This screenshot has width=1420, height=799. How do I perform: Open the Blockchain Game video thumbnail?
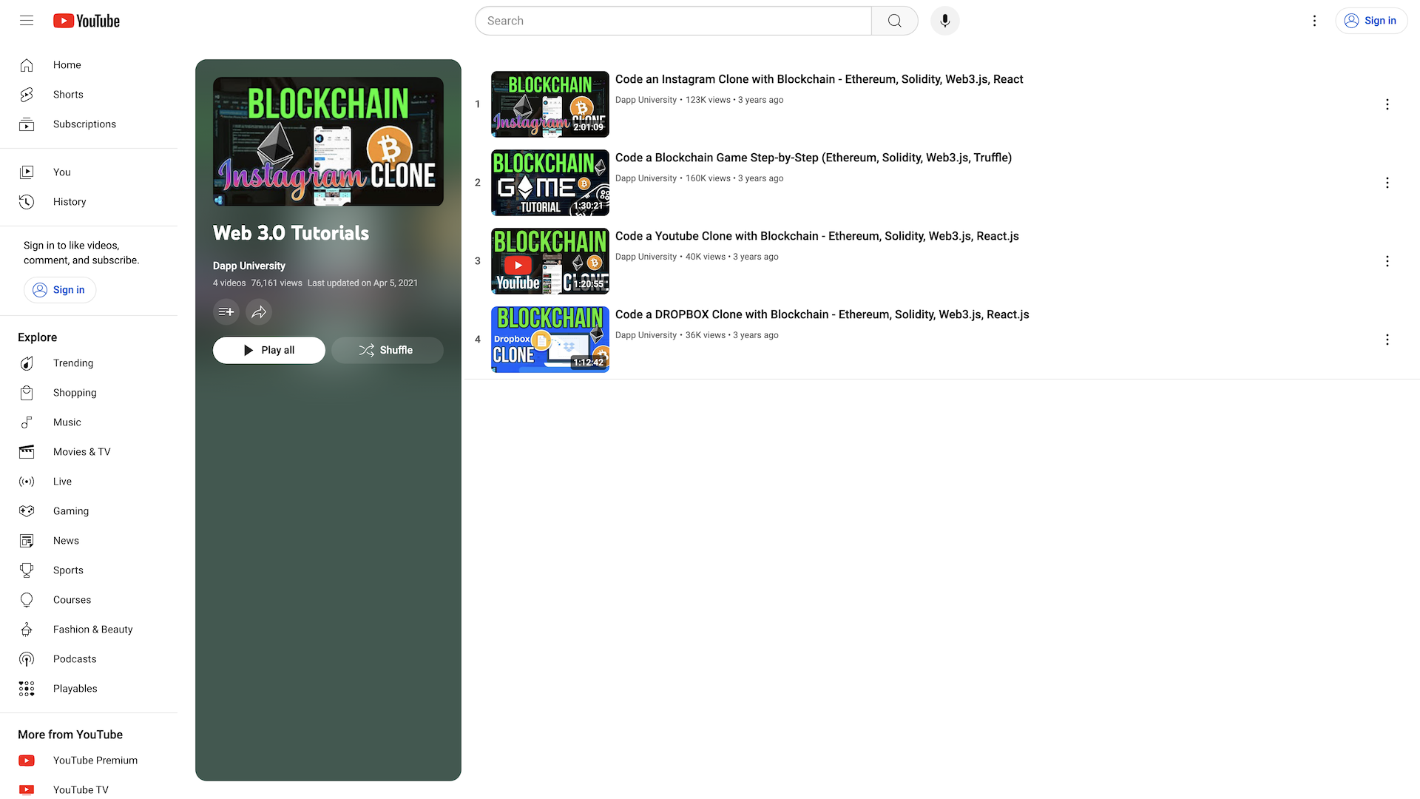(x=550, y=183)
